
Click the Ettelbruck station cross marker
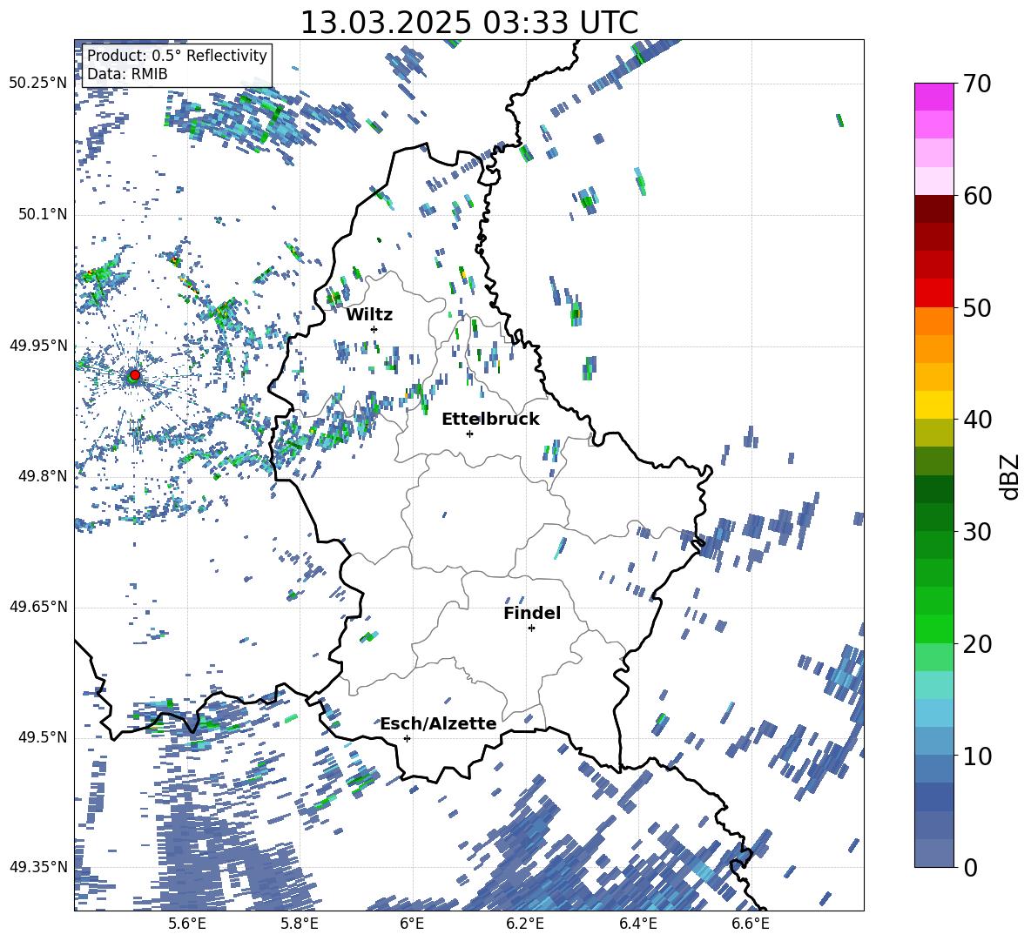click(469, 434)
